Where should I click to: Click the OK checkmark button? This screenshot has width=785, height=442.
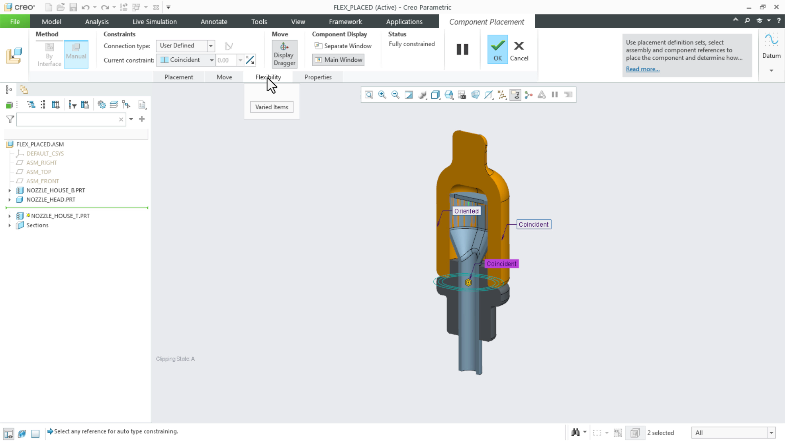click(498, 50)
